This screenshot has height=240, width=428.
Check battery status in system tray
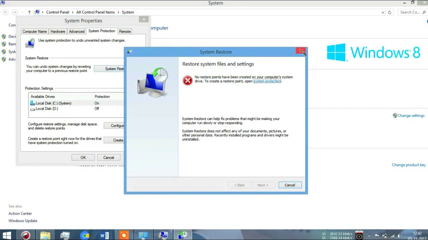tap(385, 236)
